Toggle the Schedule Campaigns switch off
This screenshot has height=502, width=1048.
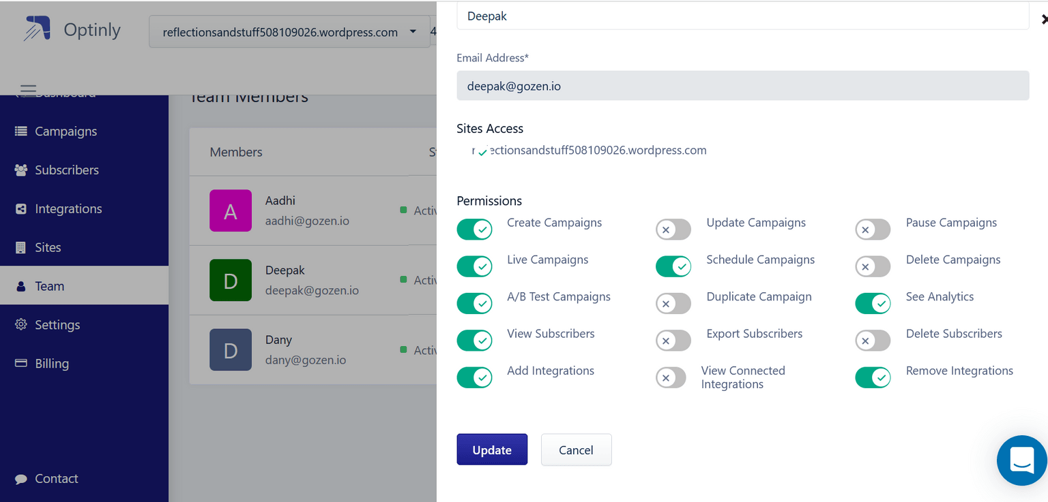(x=673, y=266)
